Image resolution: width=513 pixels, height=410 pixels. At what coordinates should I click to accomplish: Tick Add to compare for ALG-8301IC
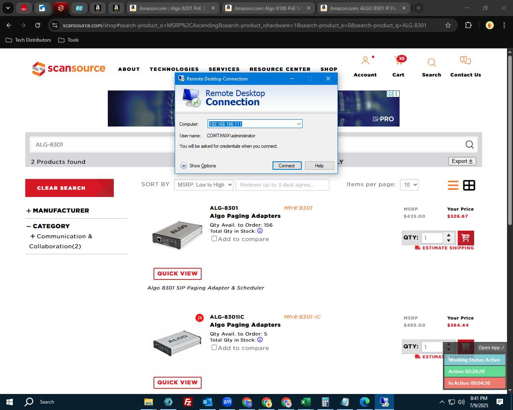pyautogui.click(x=214, y=347)
